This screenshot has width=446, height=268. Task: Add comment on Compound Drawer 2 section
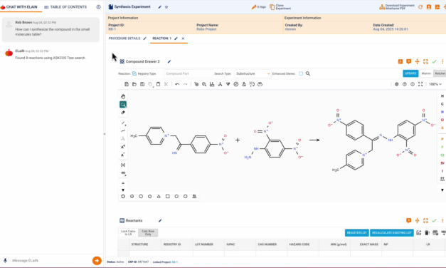click(x=409, y=61)
